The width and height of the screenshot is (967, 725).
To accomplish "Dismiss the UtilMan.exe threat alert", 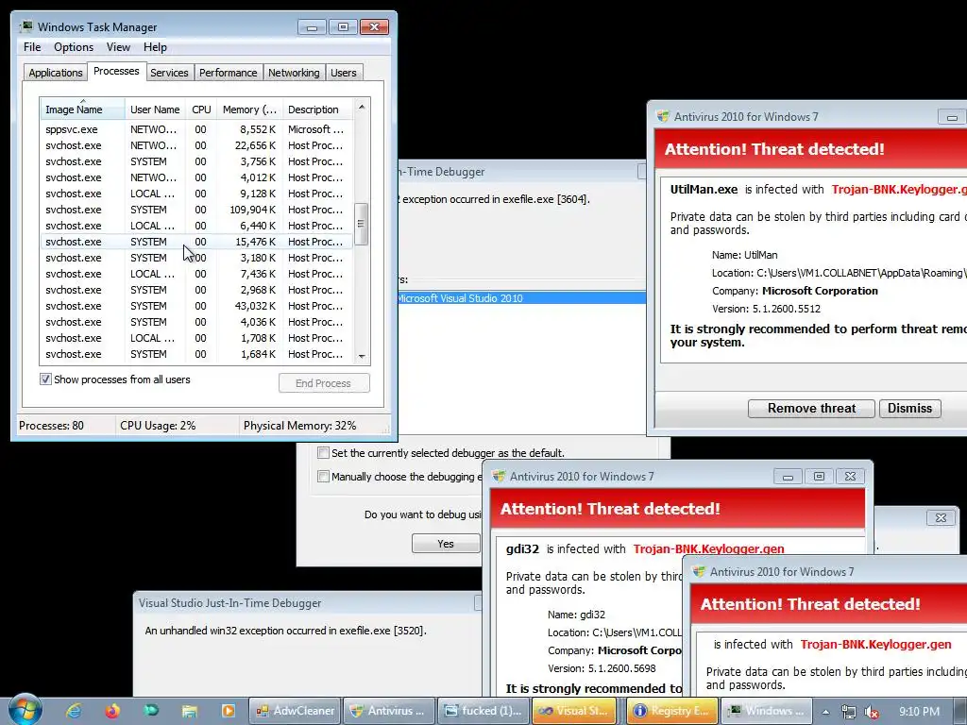I will [909, 408].
